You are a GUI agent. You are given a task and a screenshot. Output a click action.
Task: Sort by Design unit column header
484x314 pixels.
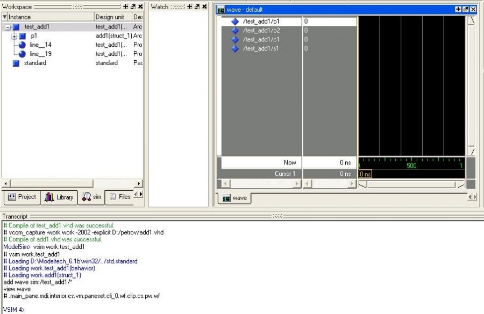pos(113,17)
